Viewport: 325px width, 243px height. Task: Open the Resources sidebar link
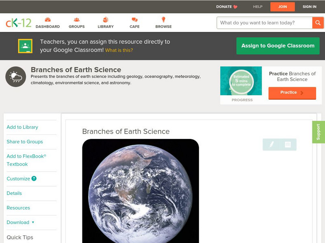pos(18,208)
